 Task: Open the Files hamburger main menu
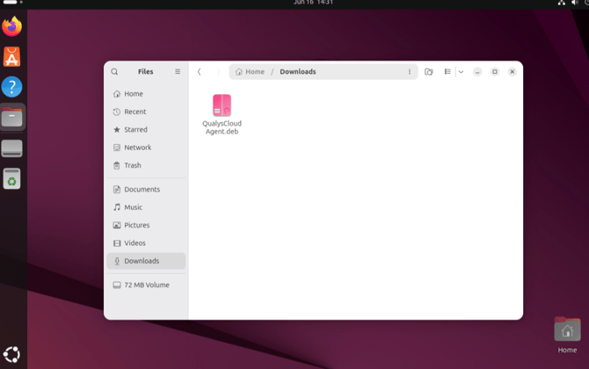[x=178, y=71]
